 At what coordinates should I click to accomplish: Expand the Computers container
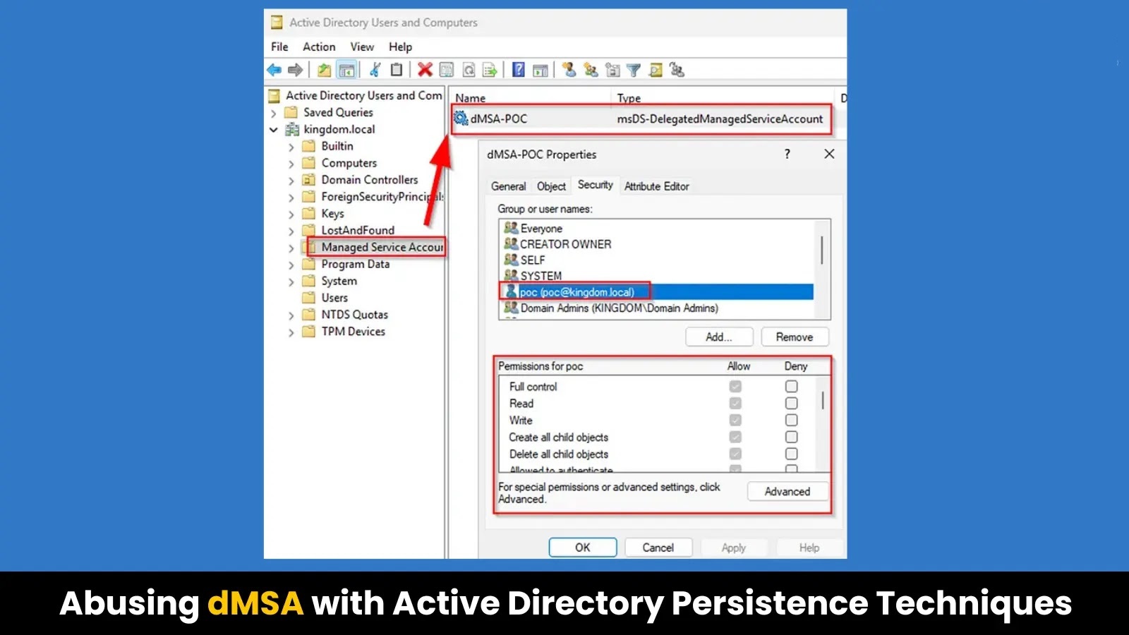click(291, 164)
